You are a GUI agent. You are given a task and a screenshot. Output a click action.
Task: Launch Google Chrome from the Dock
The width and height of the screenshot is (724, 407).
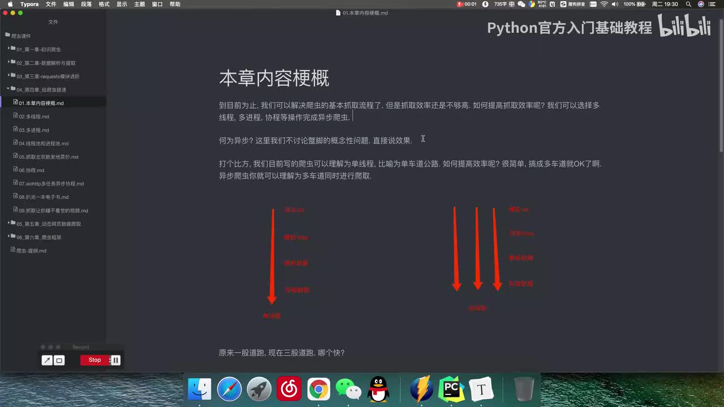(x=318, y=389)
